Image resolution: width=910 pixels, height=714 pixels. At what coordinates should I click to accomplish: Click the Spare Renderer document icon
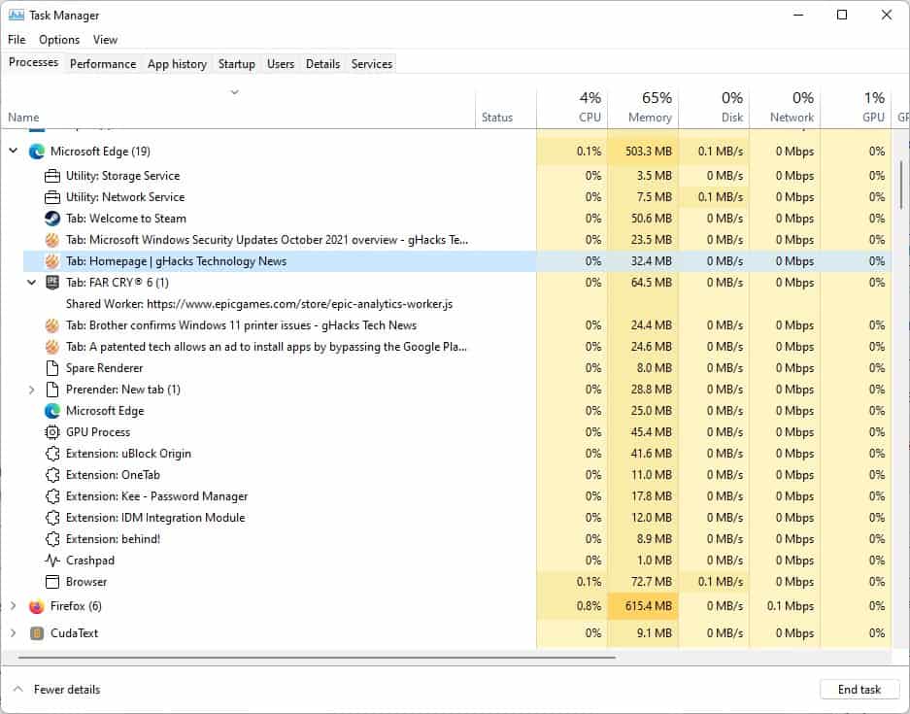pyautogui.click(x=53, y=368)
